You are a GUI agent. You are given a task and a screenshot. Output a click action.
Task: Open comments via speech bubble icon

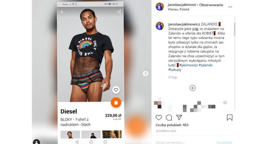[x=169, y=118]
